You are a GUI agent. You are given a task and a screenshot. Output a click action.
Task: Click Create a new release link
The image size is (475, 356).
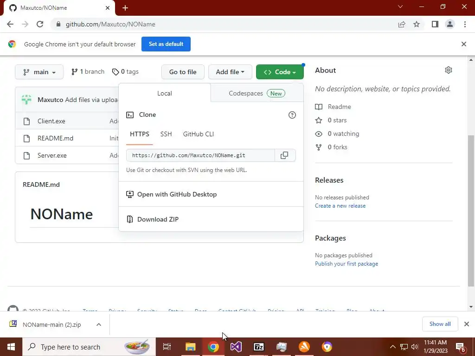[340, 206]
